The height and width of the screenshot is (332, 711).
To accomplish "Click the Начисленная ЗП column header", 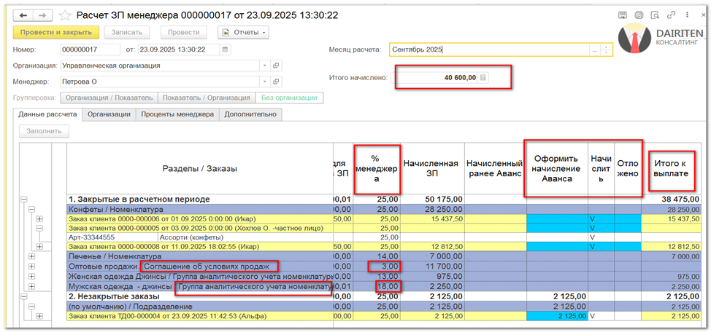I will pyautogui.click(x=433, y=169).
